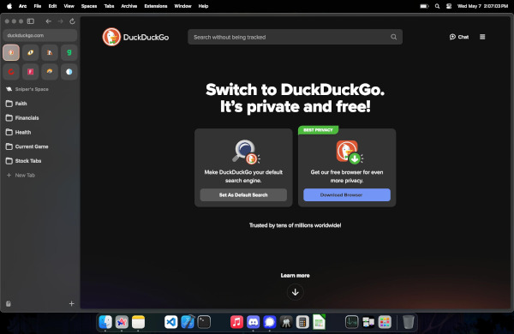Open Music from the Dock
The width and height of the screenshot is (514, 334).
coord(236,322)
